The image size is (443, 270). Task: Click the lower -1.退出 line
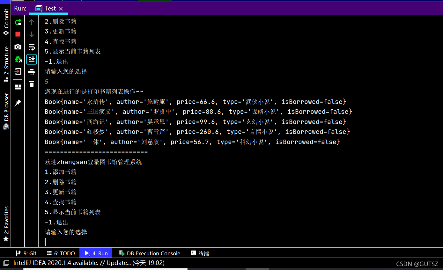point(56,222)
